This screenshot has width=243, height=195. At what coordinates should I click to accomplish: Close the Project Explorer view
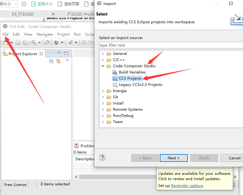(x=41, y=54)
